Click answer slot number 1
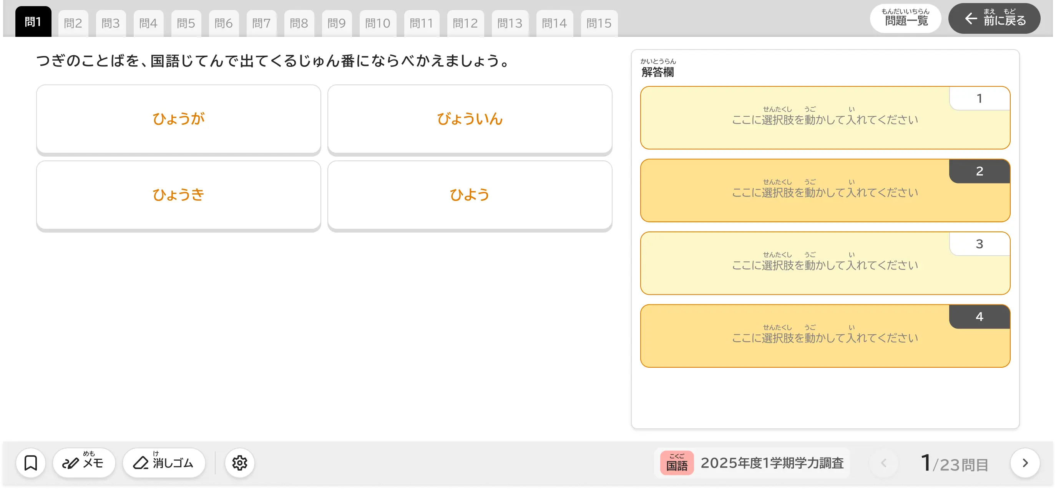The height and width of the screenshot is (489, 1056). [x=825, y=118]
